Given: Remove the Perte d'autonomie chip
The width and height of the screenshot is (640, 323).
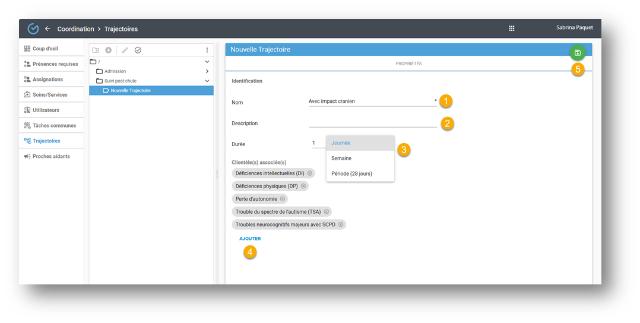Looking at the screenshot, I should (283, 199).
